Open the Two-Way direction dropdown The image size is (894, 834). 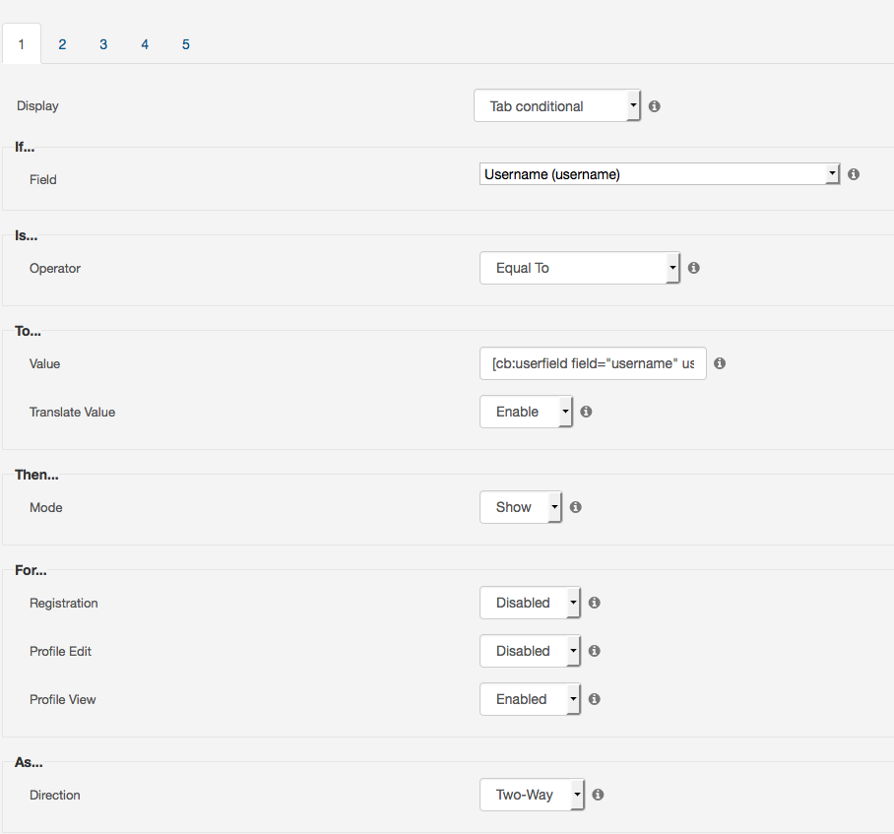[532, 795]
